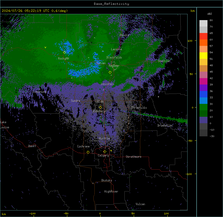The width and height of the screenshot is (223, 217).
Task: Click the yellow diamond marker below Cochrane
Action: (88, 152)
